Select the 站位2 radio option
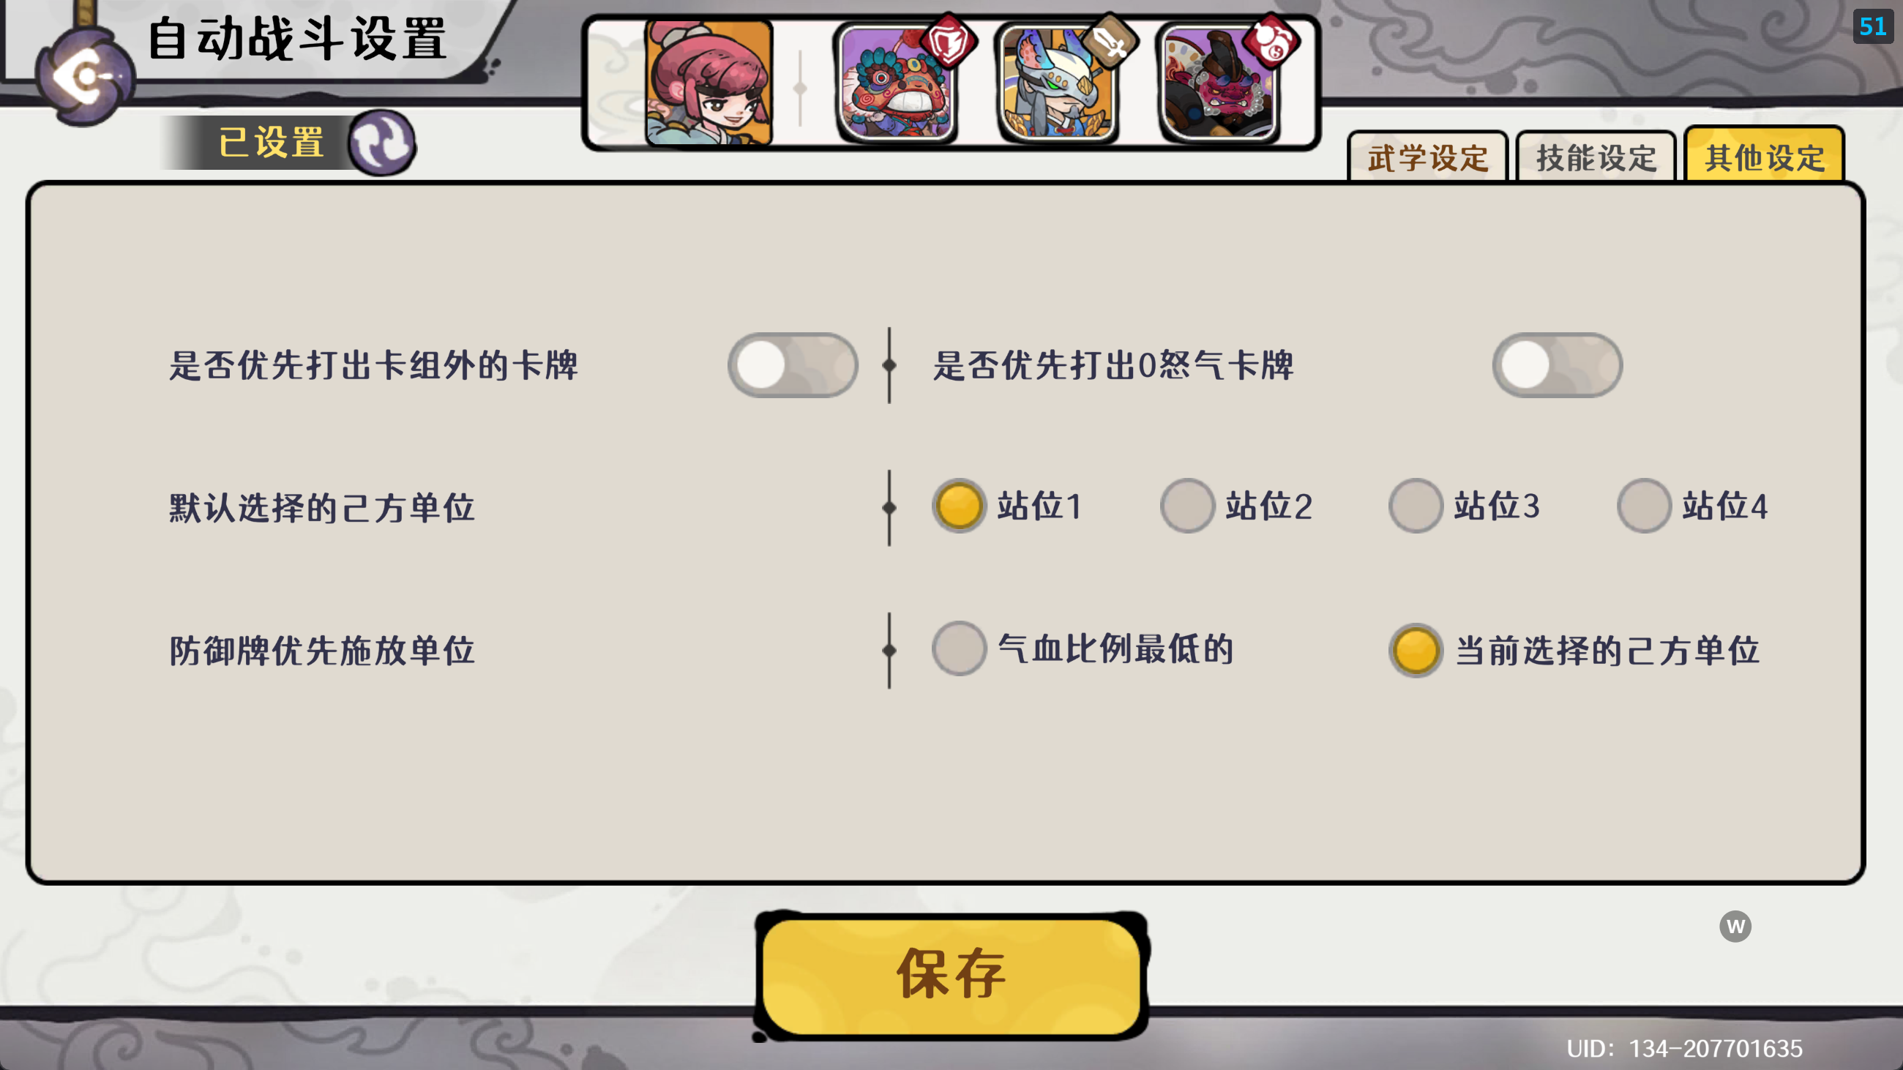This screenshot has width=1903, height=1070. (1237, 506)
